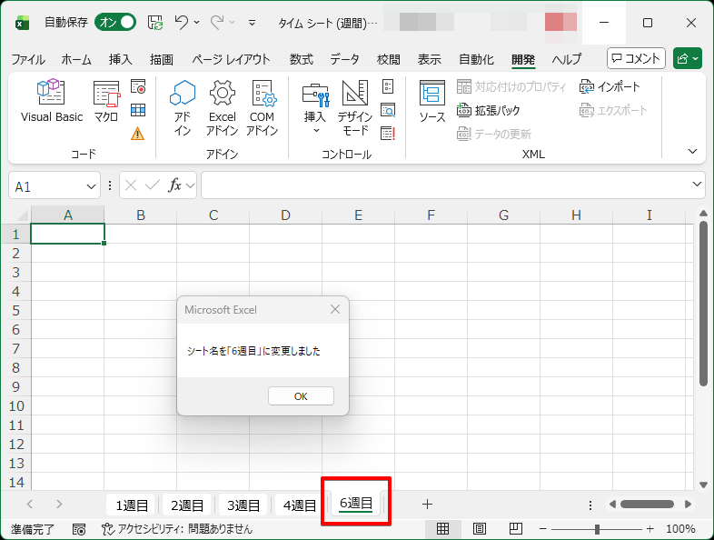Switch to the データ tab
The width and height of the screenshot is (714, 540).
coord(344,59)
